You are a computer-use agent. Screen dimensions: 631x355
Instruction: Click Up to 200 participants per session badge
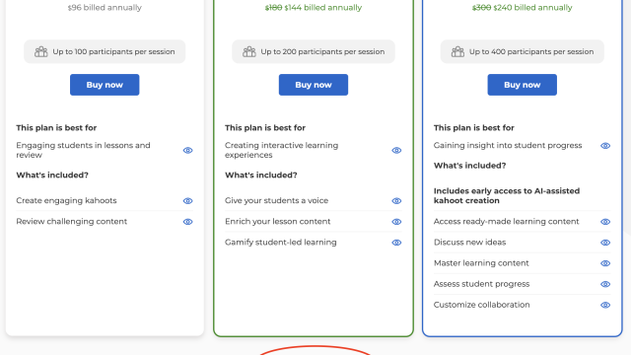tap(314, 51)
